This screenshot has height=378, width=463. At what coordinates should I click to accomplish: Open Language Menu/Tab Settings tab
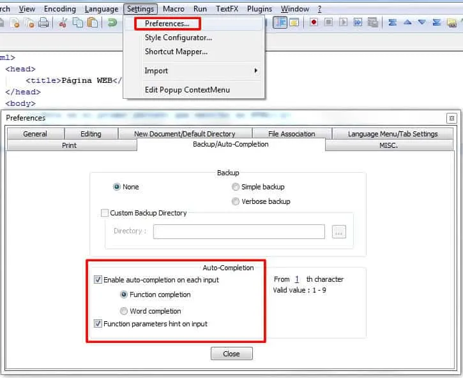[393, 134]
